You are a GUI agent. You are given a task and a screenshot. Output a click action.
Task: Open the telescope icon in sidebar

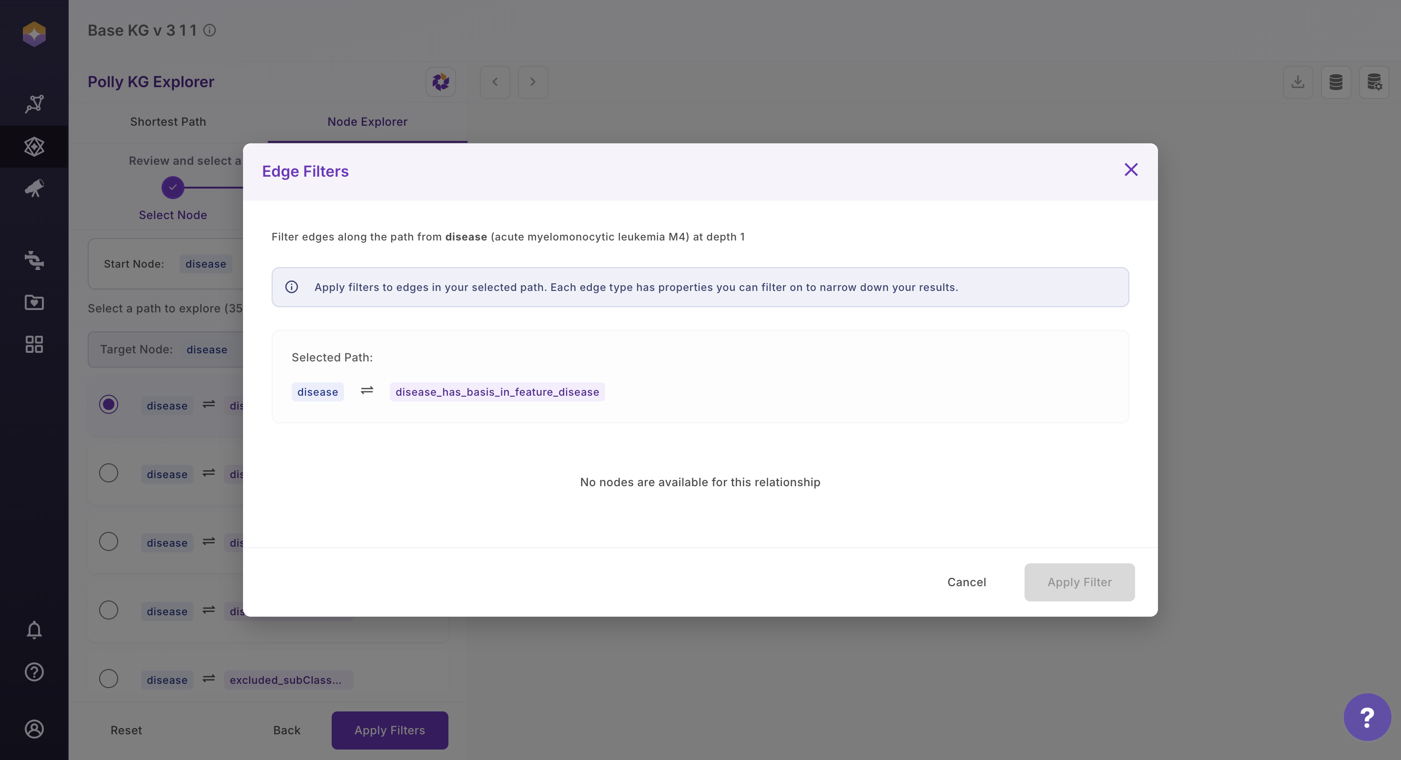[x=34, y=189]
